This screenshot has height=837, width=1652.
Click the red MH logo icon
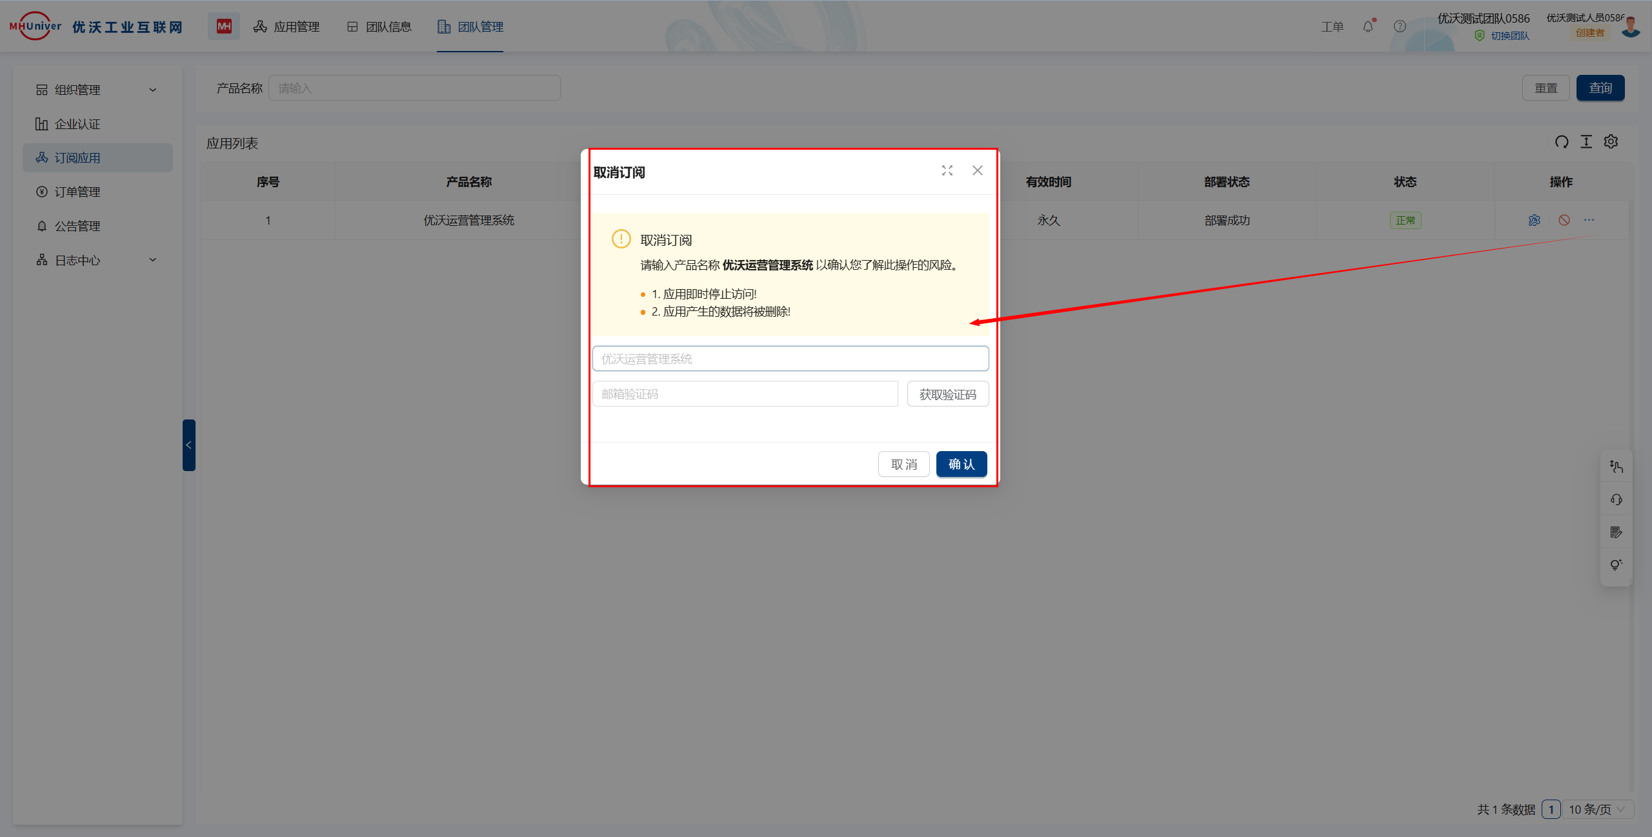click(224, 26)
